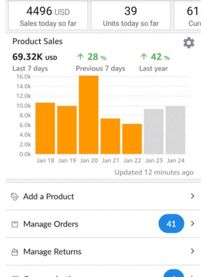The height and width of the screenshot is (277, 206).
Task: Click the gray Jan 24 forecast bar
Action: [176, 130]
